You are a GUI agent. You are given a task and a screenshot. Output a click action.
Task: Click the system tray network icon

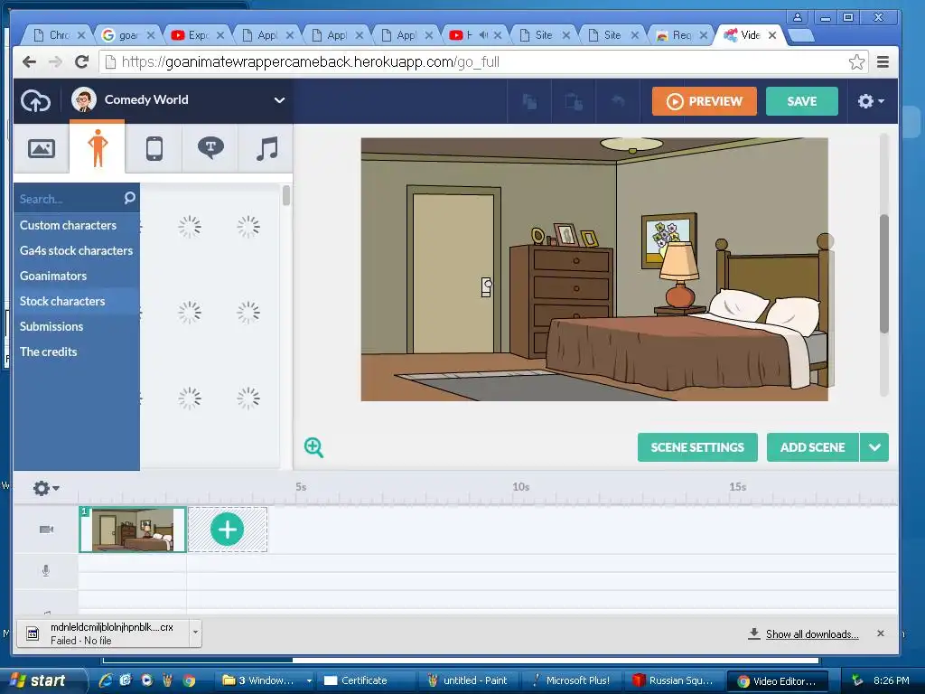pos(856,680)
